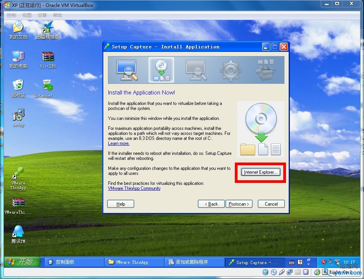Select the VirtIE6 archive icon
Image resolution: width=364 pixels, height=279 pixels.
coord(48,60)
